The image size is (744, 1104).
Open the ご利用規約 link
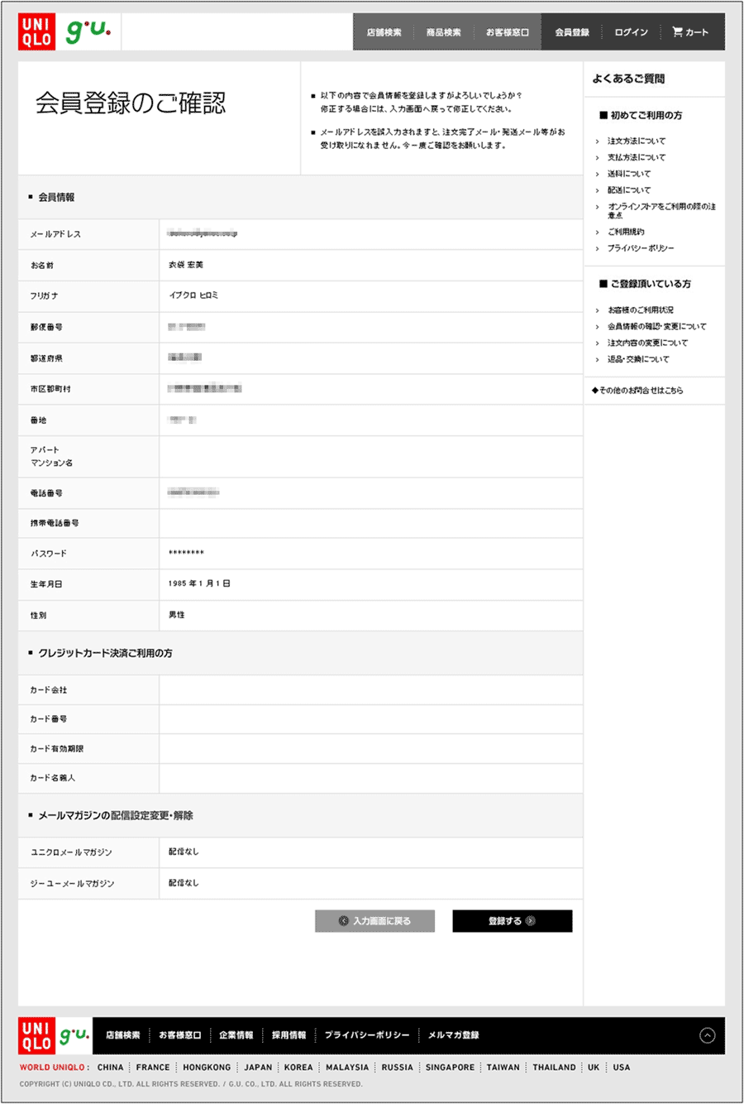click(x=626, y=232)
